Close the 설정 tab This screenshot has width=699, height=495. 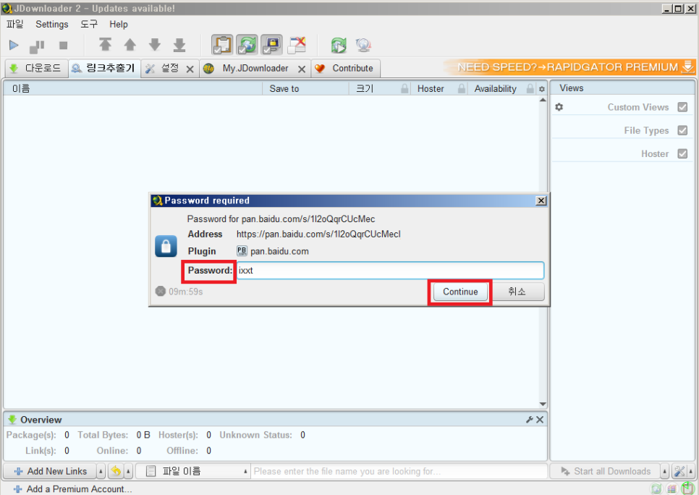190,69
